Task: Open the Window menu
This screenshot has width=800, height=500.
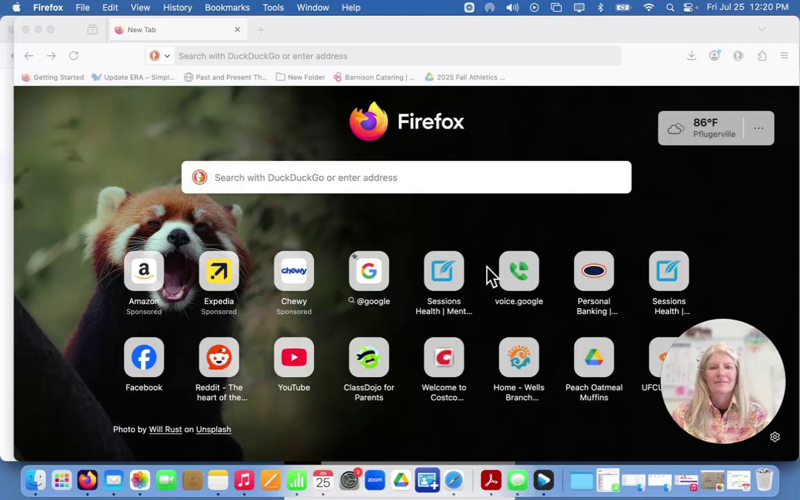Action: (312, 8)
